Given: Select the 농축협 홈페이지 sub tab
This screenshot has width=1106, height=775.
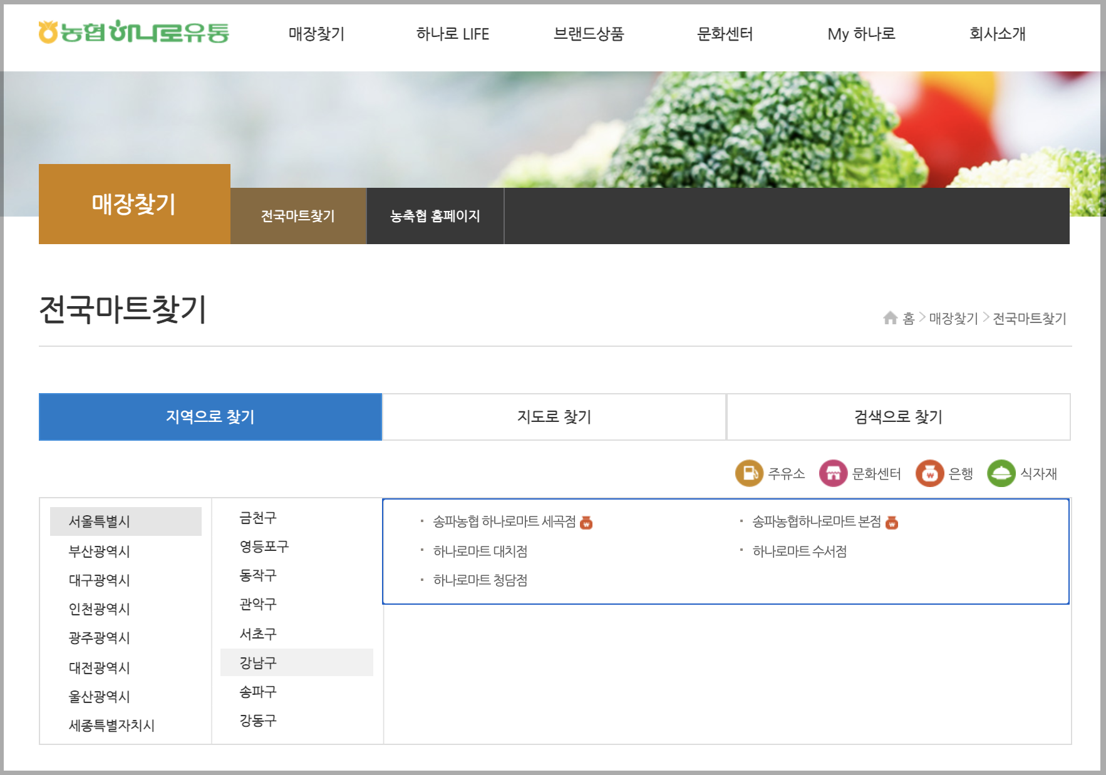Looking at the screenshot, I should (x=435, y=216).
